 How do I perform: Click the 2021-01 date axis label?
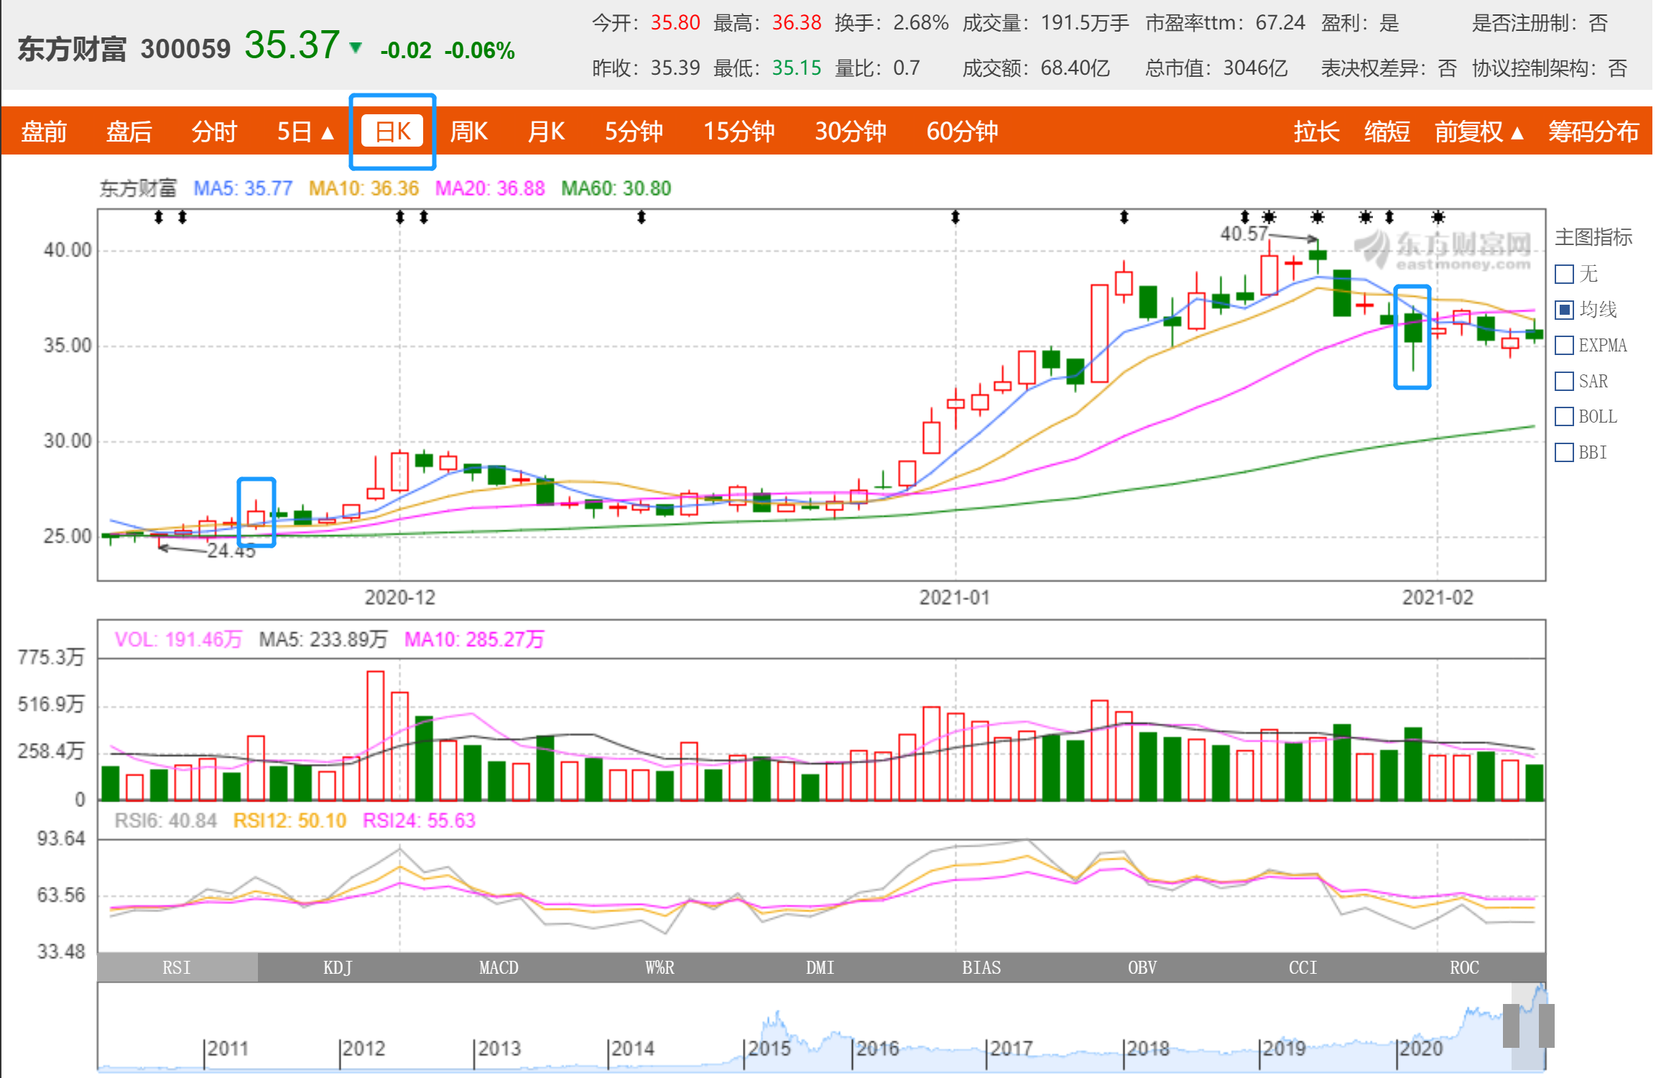955,598
